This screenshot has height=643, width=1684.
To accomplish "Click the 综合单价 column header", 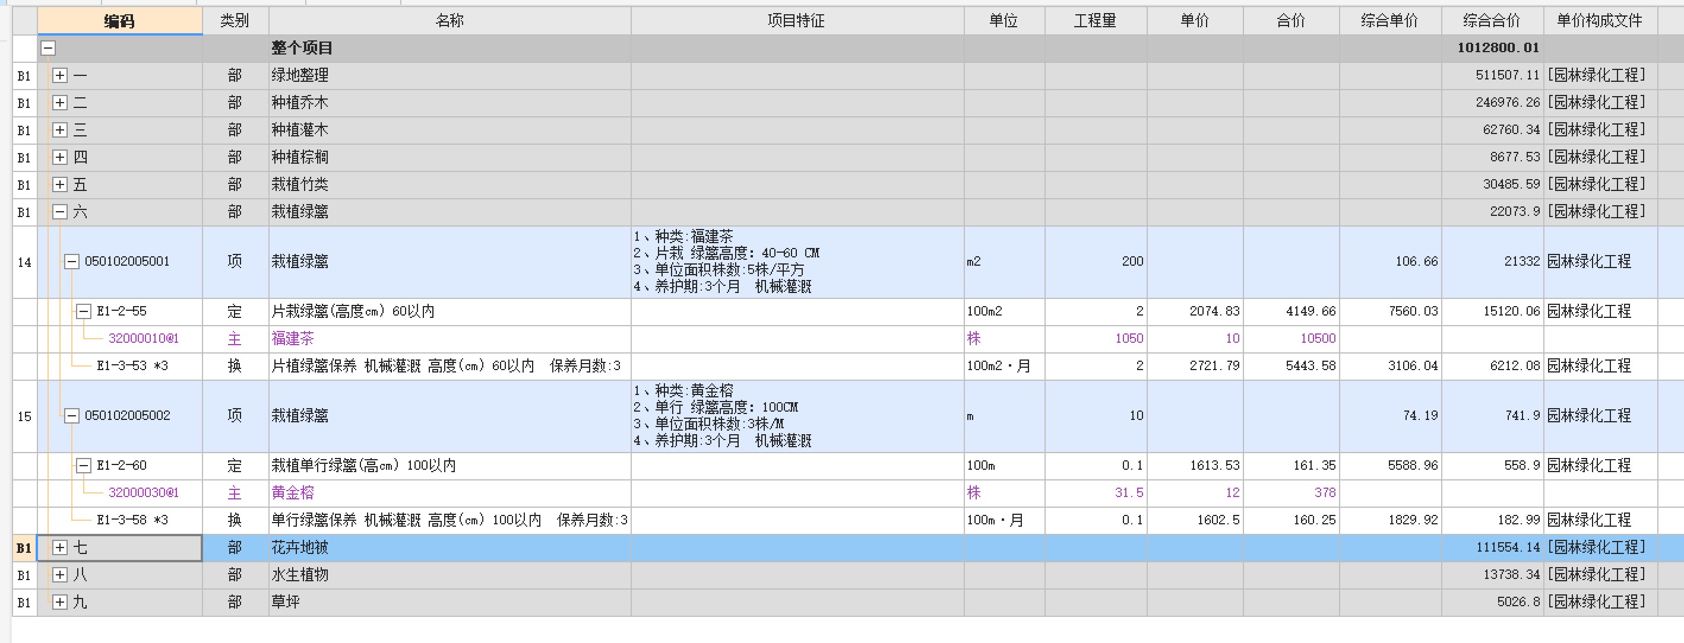I will click(x=1389, y=21).
